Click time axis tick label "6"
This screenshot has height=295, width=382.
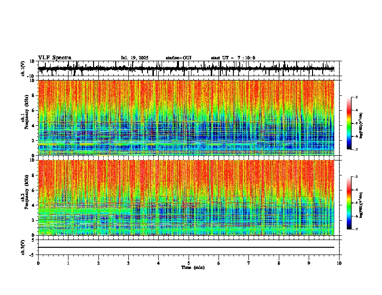[x=219, y=263]
